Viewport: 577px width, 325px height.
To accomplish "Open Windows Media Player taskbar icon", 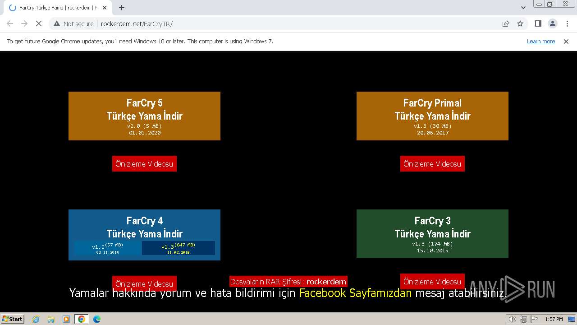I will 66,319.
